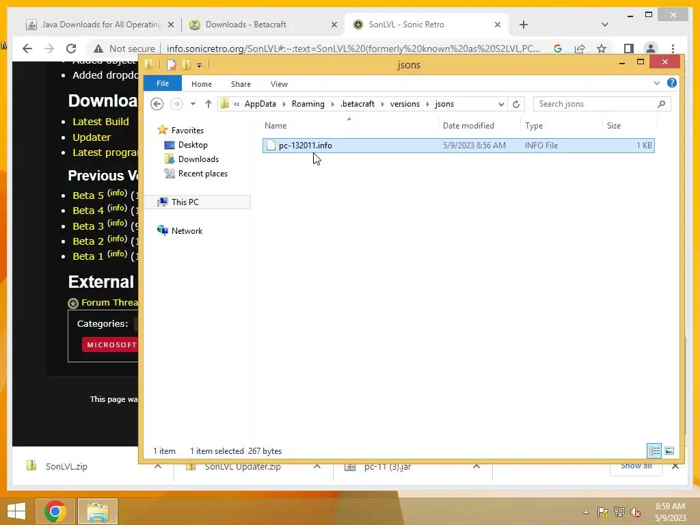Click the Not secure warning indicator
This screenshot has width=700, height=525.
(x=124, y=49)
